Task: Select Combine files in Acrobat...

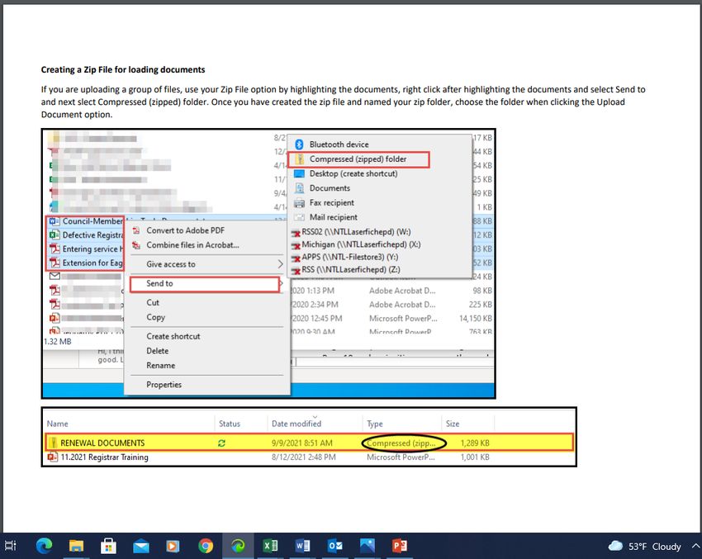Action: pyautogui.click(x=192, y=244)
